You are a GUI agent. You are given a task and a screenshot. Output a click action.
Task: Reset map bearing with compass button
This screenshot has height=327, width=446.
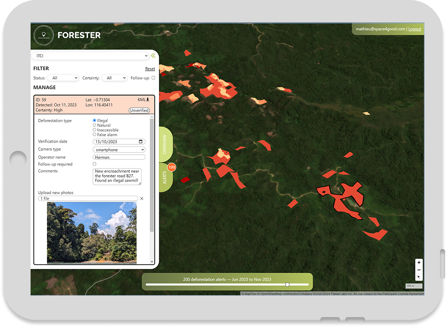tap(419, 277)
